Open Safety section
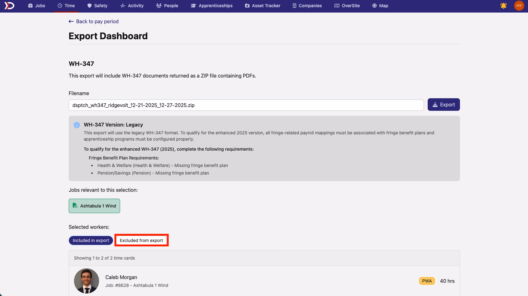 pyautogui.click(x=97, y=6)
